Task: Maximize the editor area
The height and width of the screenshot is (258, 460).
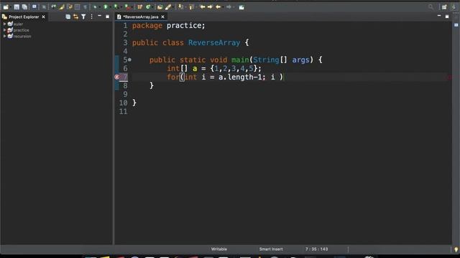Action: [447, 16]
